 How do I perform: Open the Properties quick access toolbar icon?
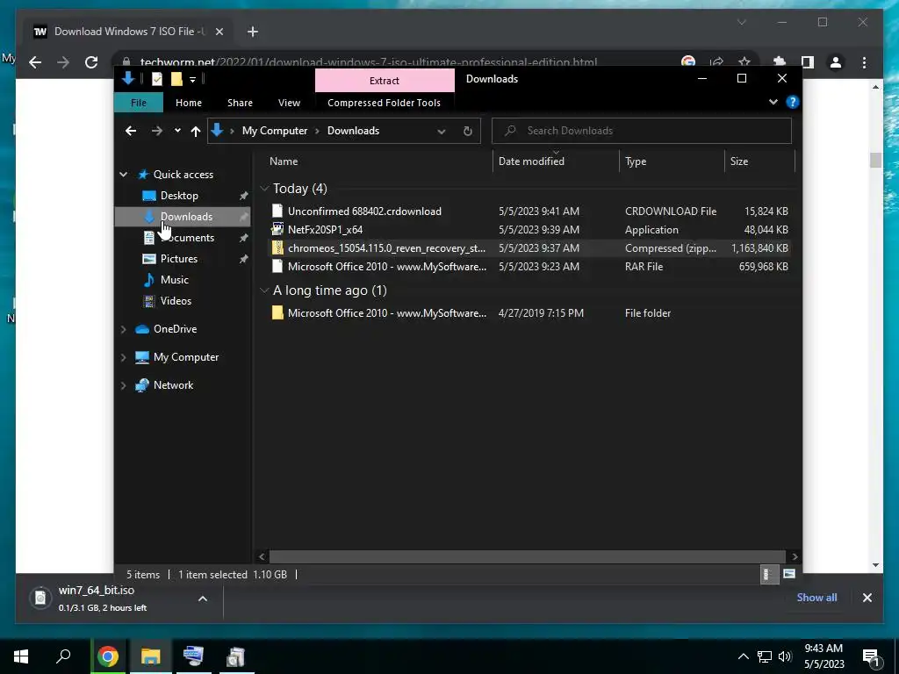[157, 79]
